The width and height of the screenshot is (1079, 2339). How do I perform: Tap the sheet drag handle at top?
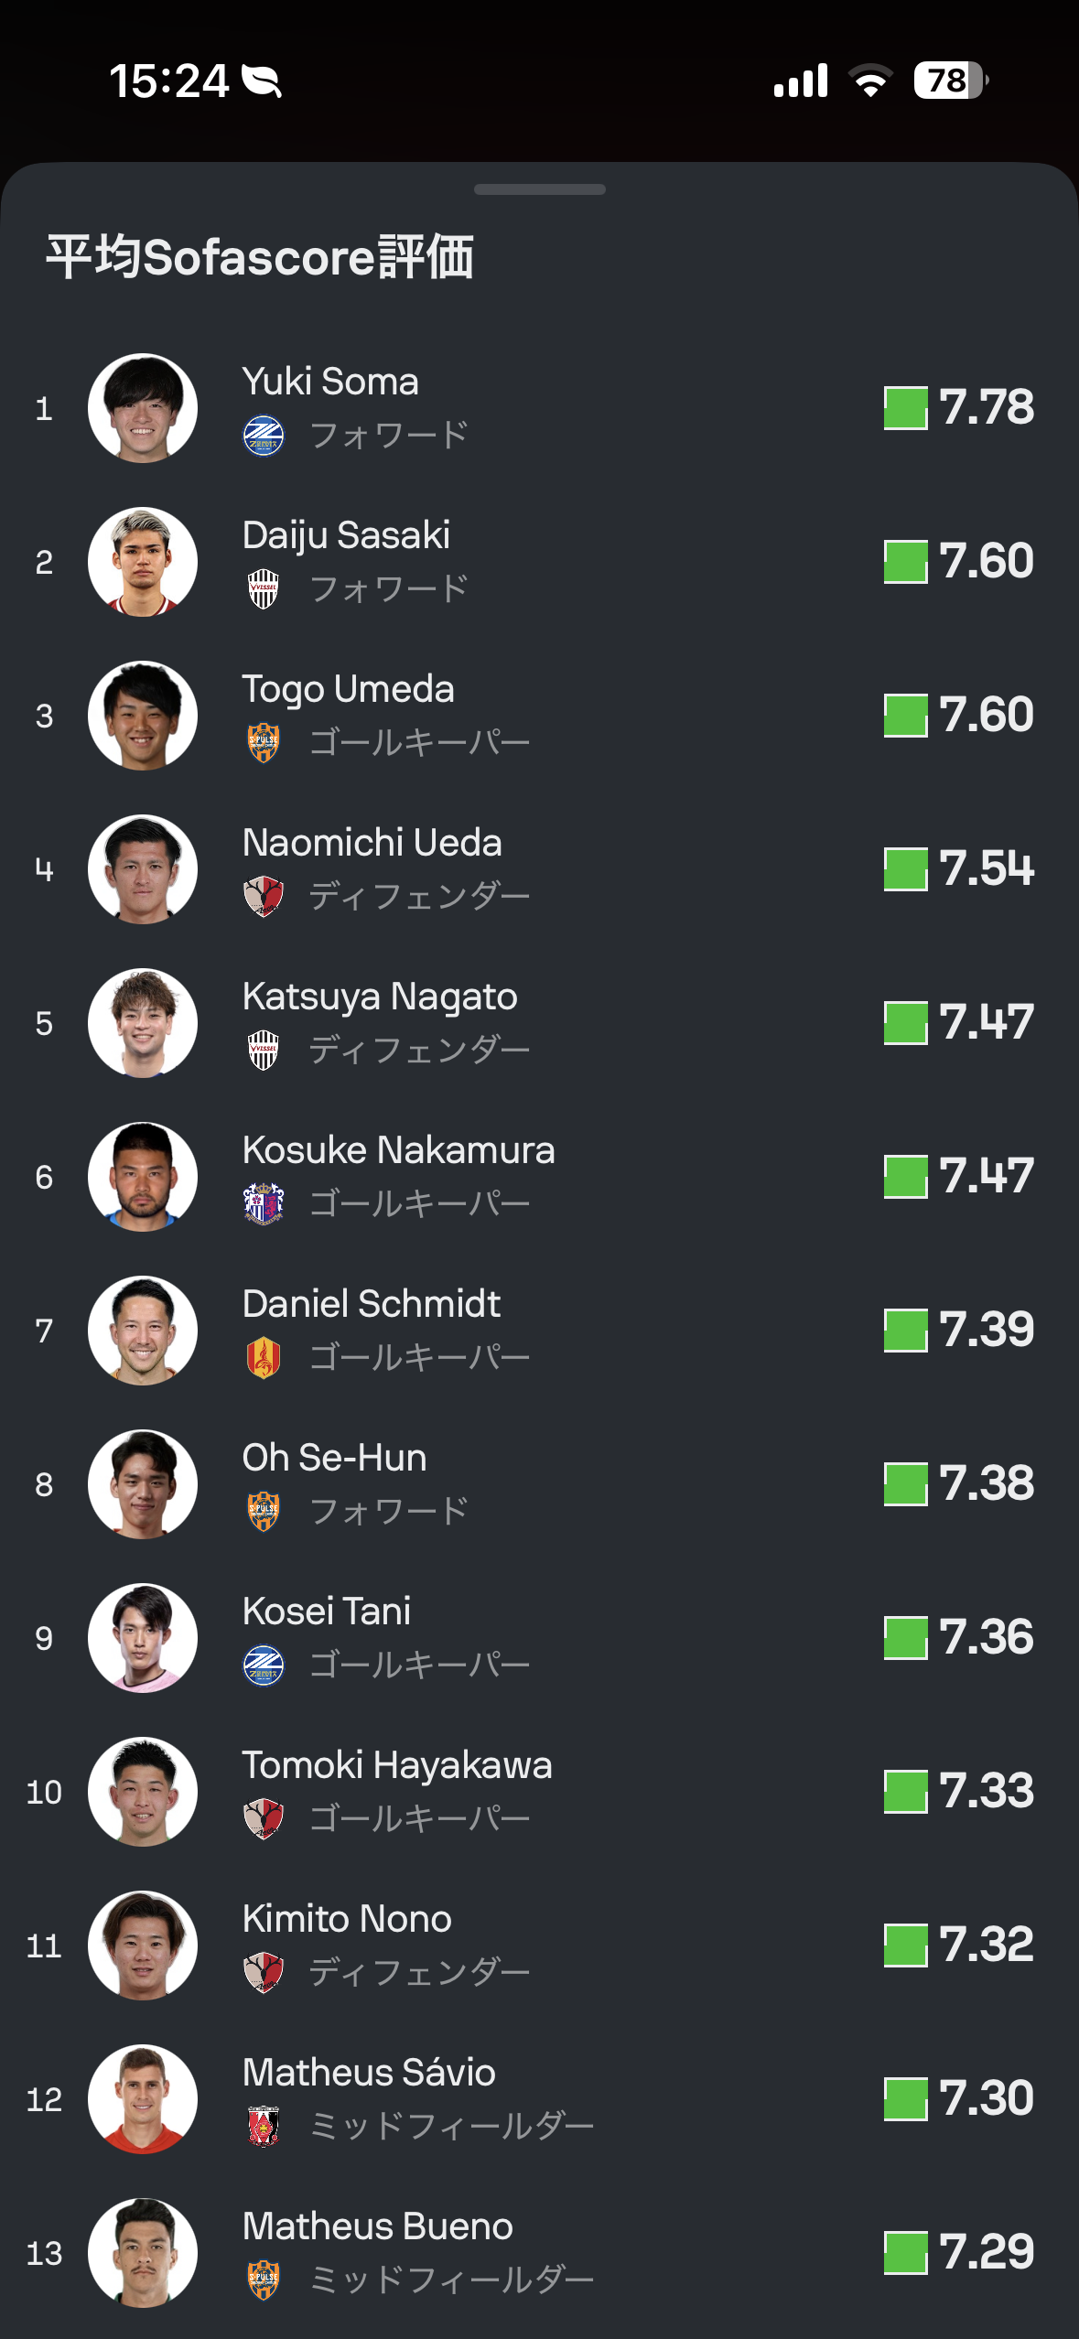pyautogui.click(x=540, y=189)
